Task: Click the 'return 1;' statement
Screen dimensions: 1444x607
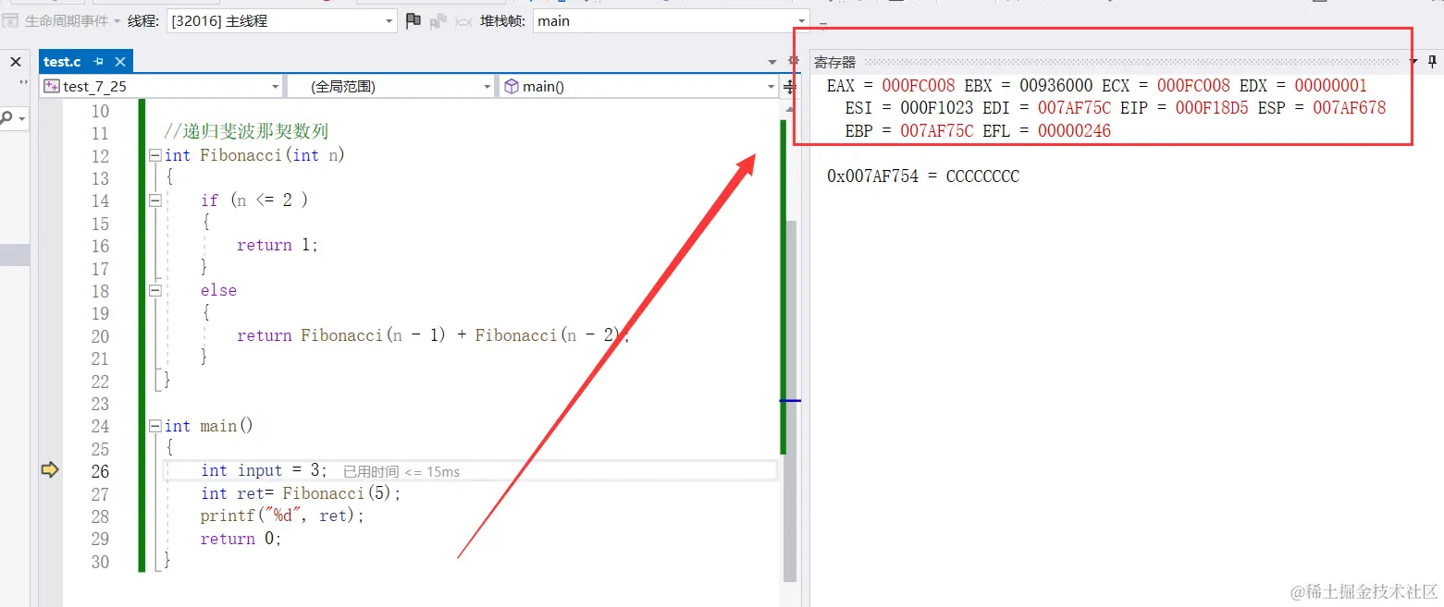Action: tap(277, 246)
